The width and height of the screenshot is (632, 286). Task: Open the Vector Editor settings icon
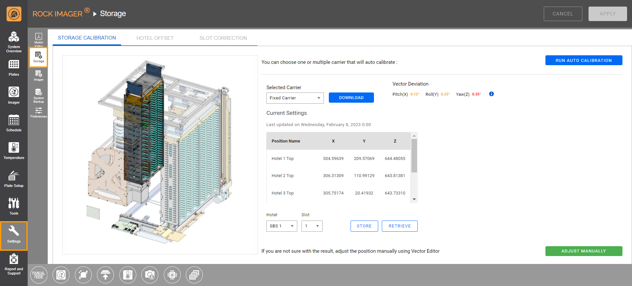click(x=39, y=39)
